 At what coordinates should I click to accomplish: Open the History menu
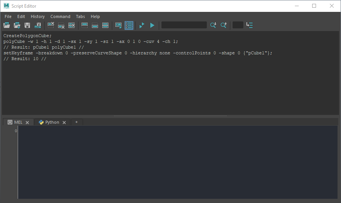click(x=38, y=16)
